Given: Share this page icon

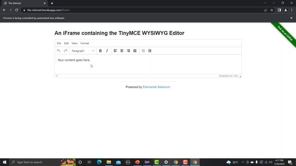Looking at the screenshot, I should pos(265,10).
